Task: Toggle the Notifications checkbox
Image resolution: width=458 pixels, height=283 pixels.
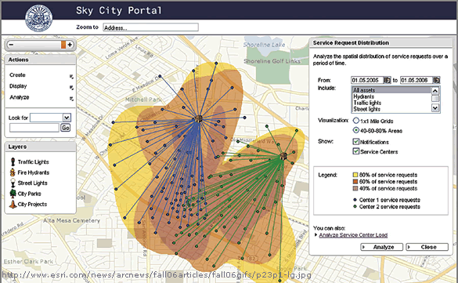Action: (x=355, y=142)
